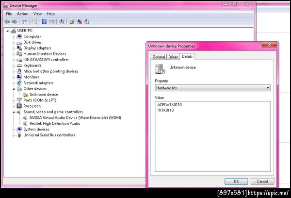
Task: Click the Universal Serial Bus controllers icon
Action: [x=19, y=135]
